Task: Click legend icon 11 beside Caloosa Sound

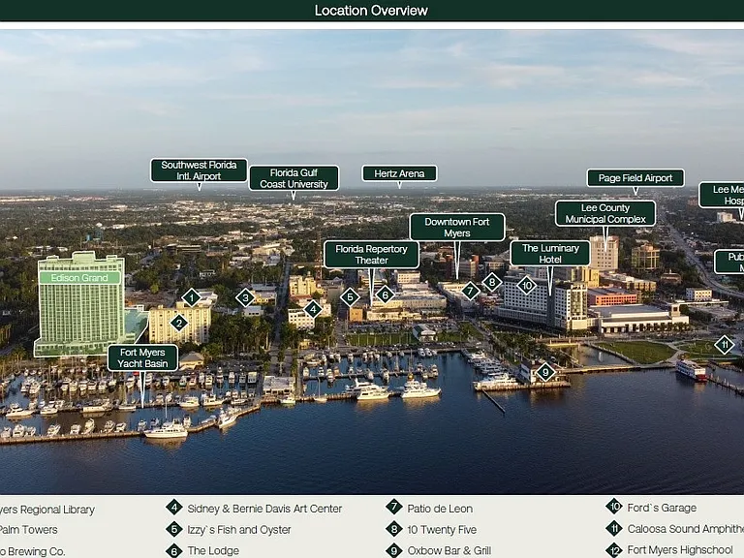Action: (x=614, y=528)
